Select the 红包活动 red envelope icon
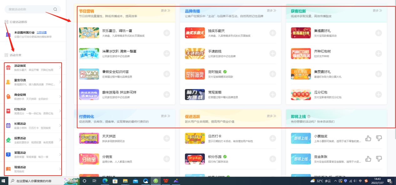This screenshot has height=185, width=396. click(8, 110)
